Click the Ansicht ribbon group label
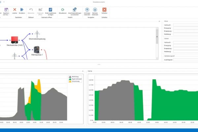The width and height of the screenshot is (198, 132). tap(70, 17)
